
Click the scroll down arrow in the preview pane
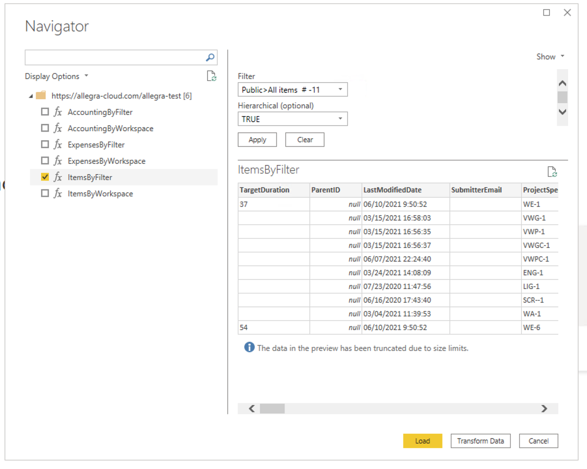tap(562, 112)
